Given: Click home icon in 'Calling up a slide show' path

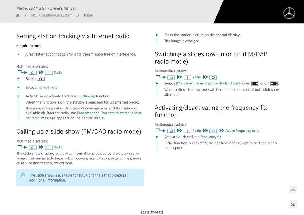Looking at the screenshot, I should click(33, 147).
